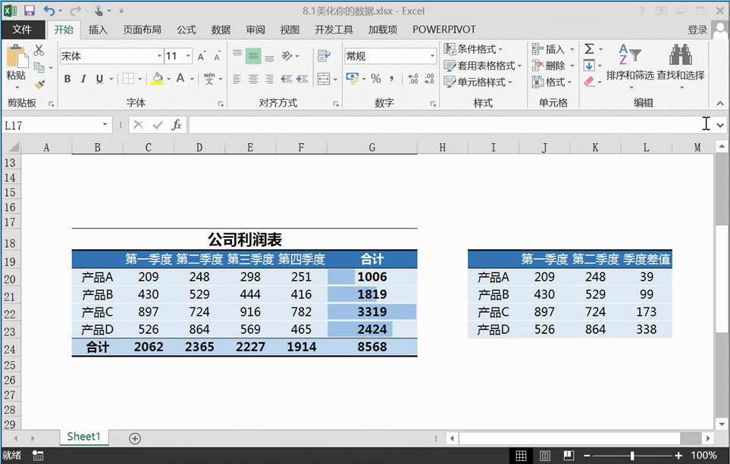Apply bold formatting to selected cells
The image size is (730, 464).
[67, 79]
